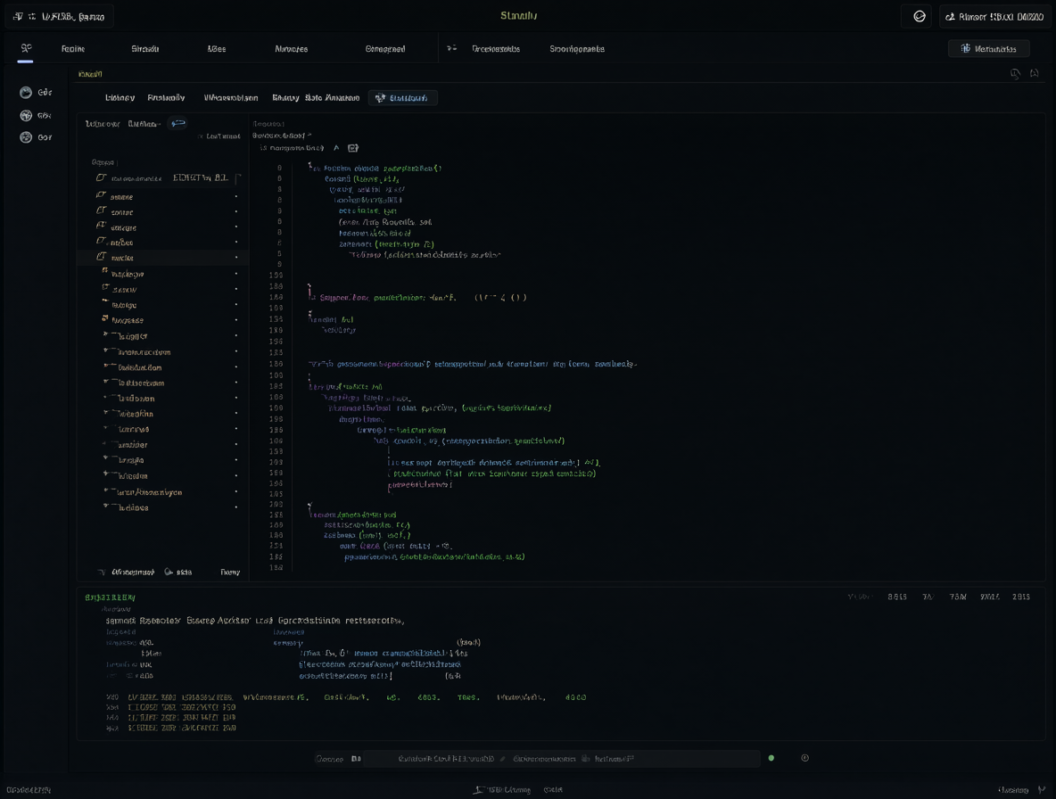Expand the chevron at the bottom of the file panel

pyautogui.click(x=102, y=572)
